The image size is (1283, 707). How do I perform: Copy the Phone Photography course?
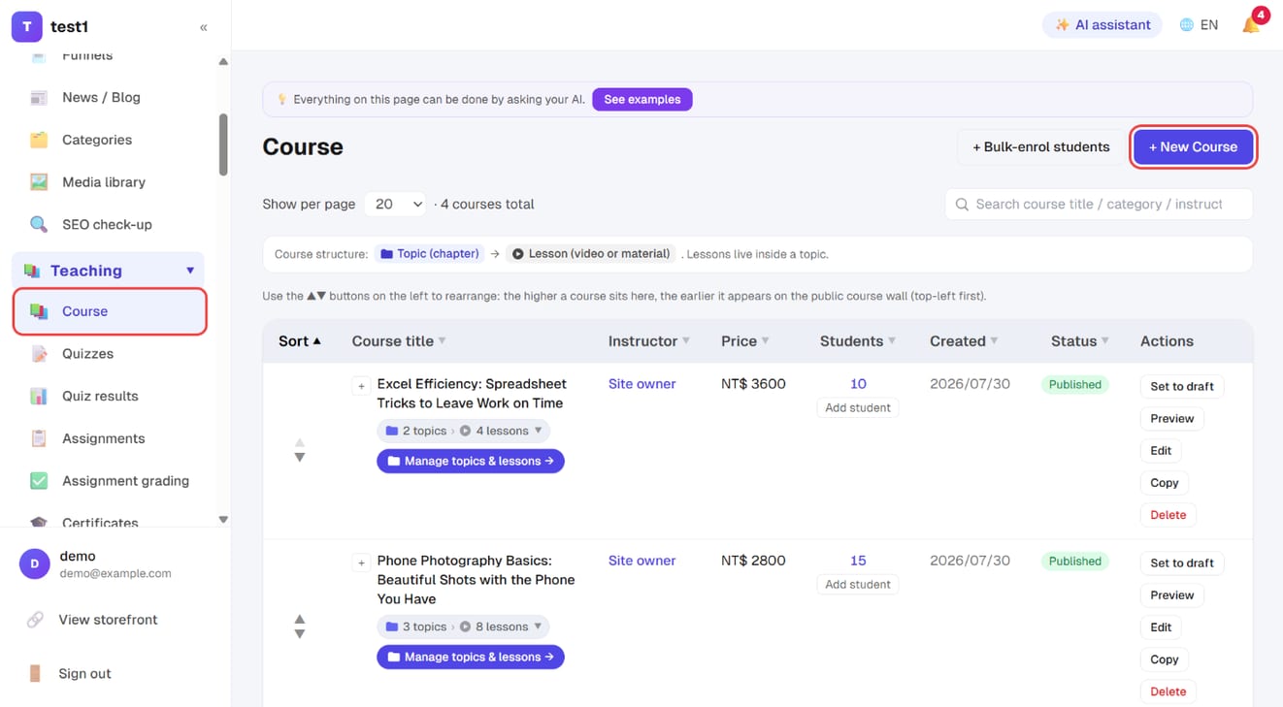1165,659
